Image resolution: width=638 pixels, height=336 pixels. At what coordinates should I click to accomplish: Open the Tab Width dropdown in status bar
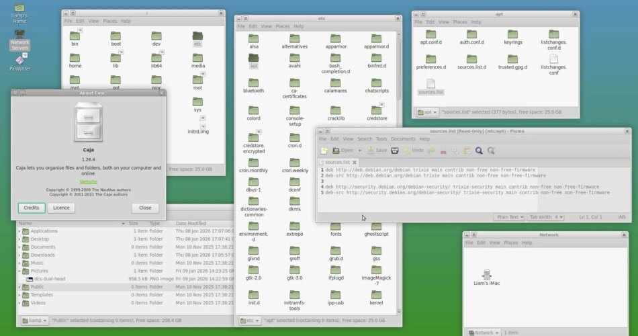pyautogui.click(x=545, y=217)
